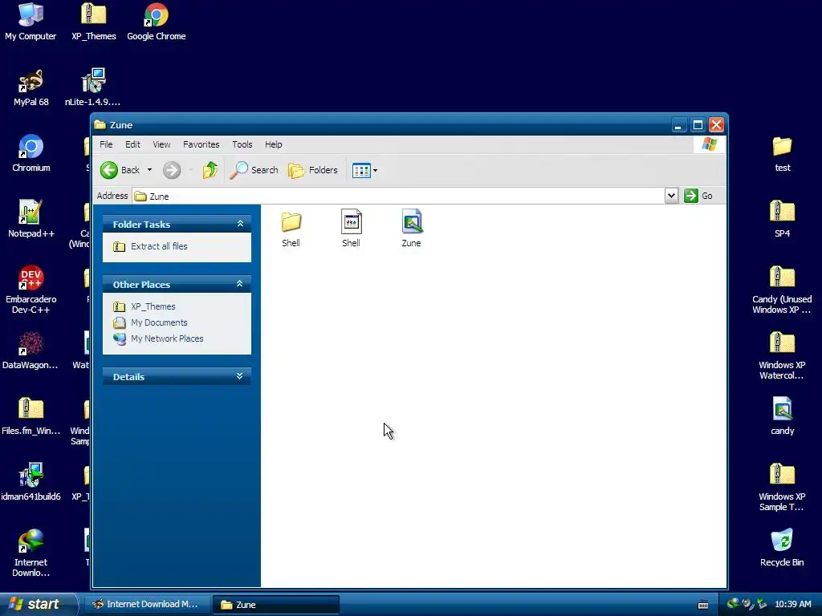Screen dimensions: 822x616
Task: Go back using the green Back arrow
Action: pyautogui.click(x=120, y=170)
